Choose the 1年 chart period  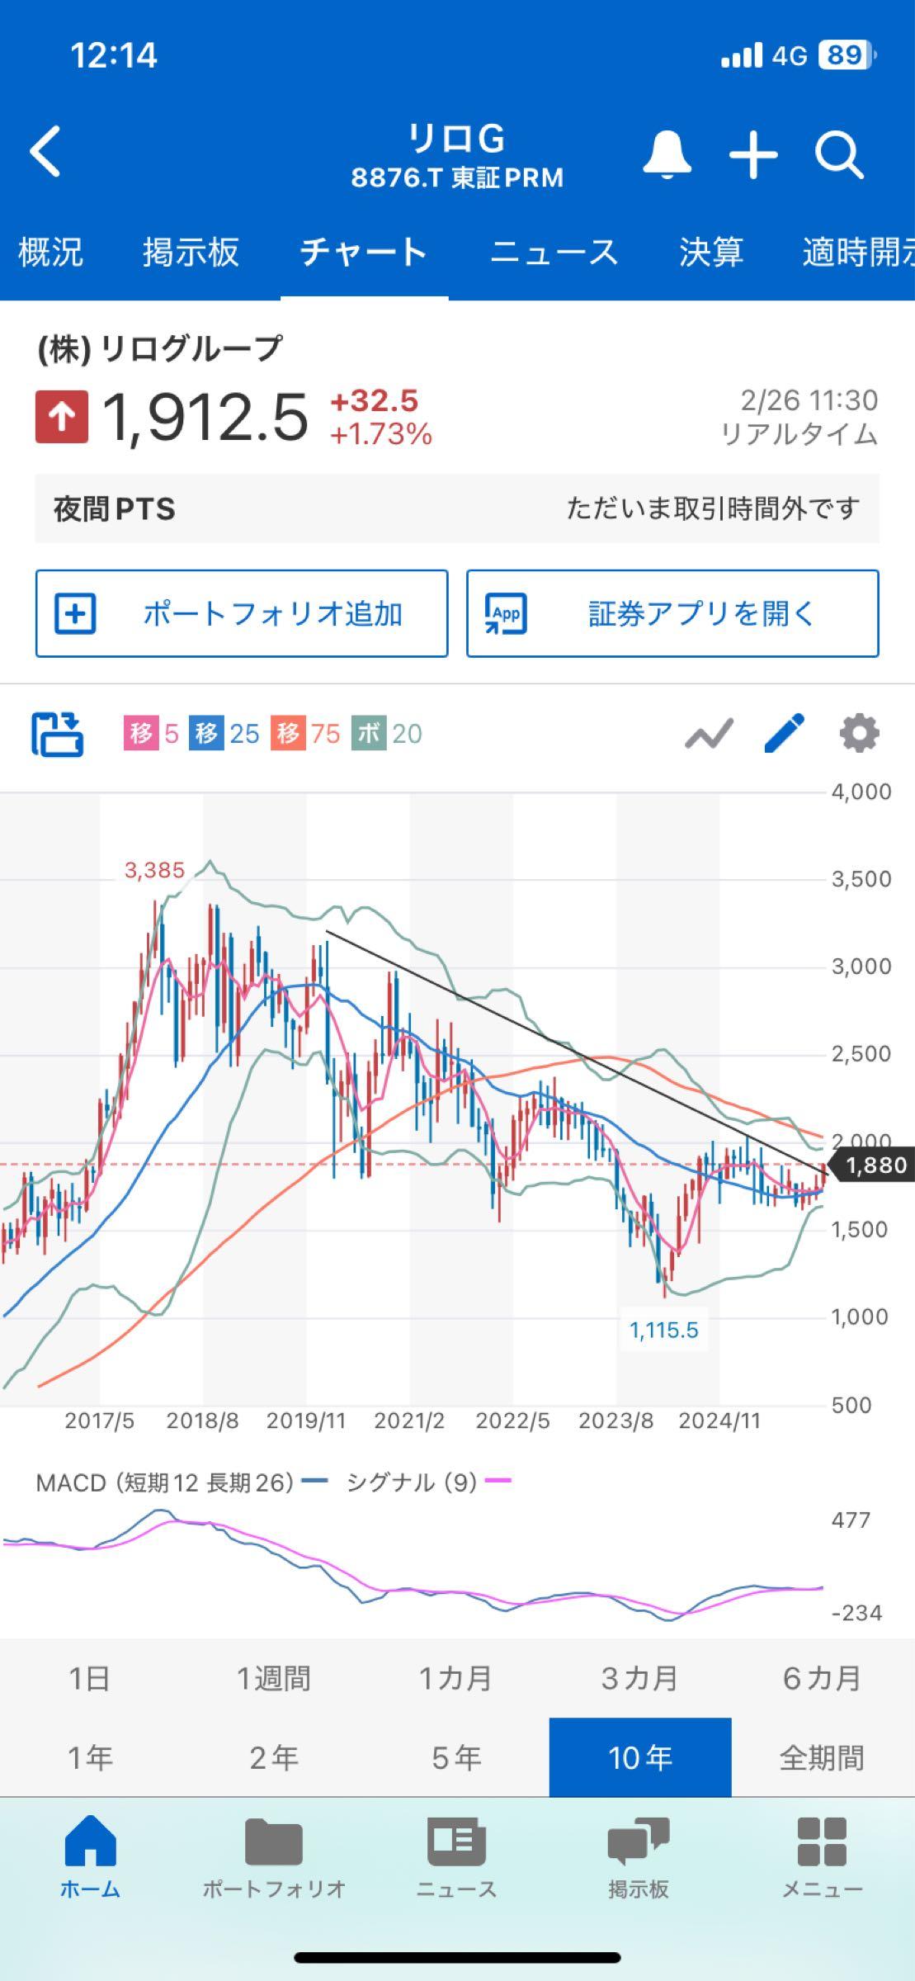(92, 1756)
